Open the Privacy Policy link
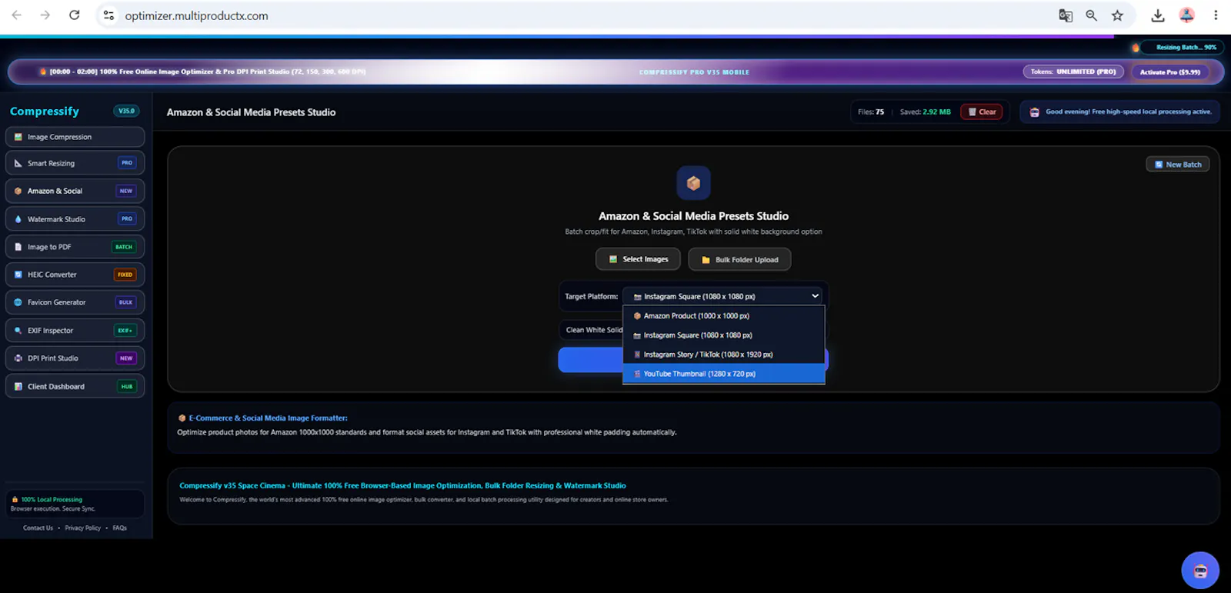 pos(83,528)
